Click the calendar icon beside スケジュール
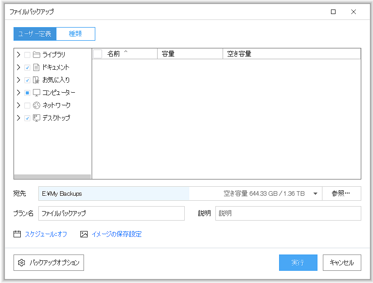 coord(17,234)
